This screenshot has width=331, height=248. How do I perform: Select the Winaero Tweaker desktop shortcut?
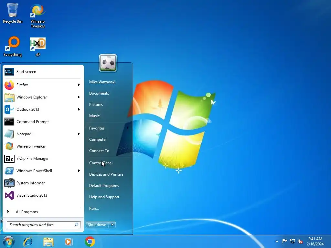[x=38, y=16]
